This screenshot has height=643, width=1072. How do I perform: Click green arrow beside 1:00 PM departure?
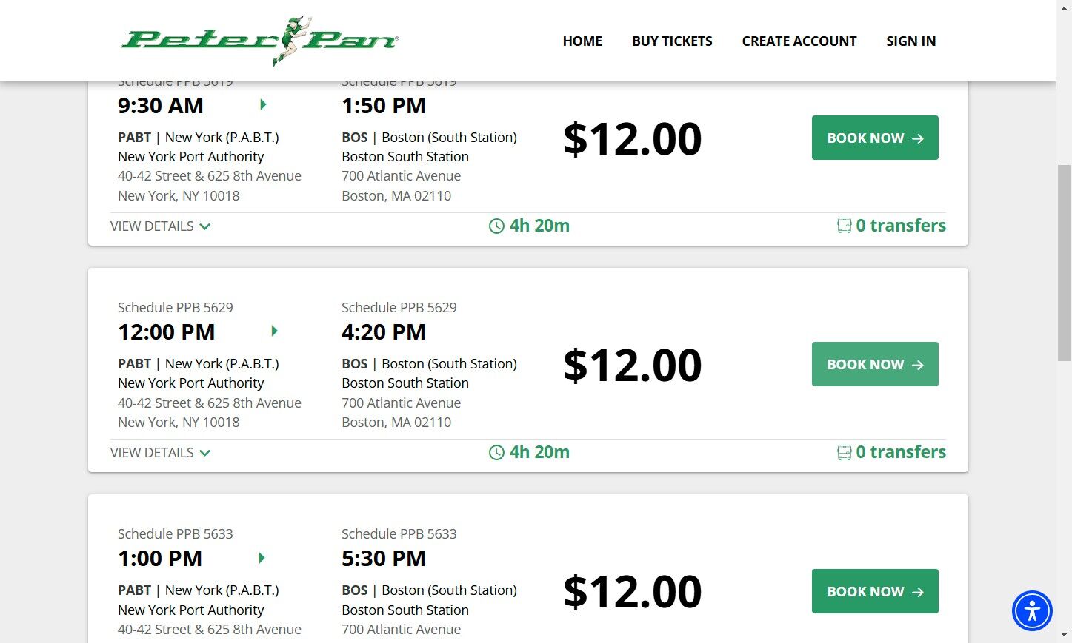[x=262, y=558]
